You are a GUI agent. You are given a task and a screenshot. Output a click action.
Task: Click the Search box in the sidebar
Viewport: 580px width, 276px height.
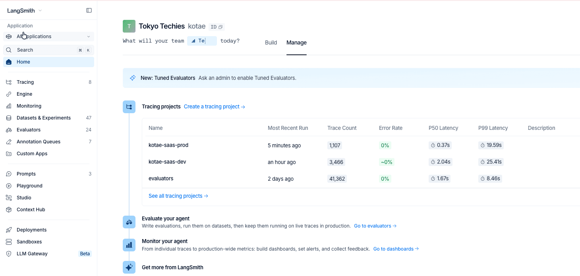(x=49, y=50)
